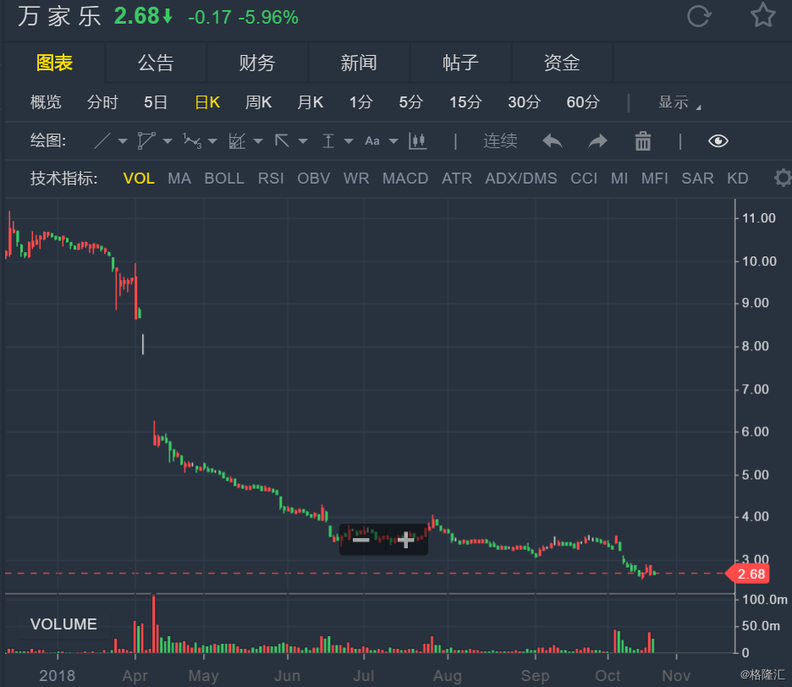This screenshot has height=687, width=792.
Task: Select the arrow drawing tool
Action: point(282,141)
